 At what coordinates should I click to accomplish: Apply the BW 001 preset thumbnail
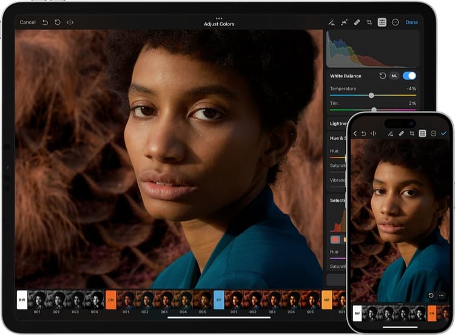38,299
